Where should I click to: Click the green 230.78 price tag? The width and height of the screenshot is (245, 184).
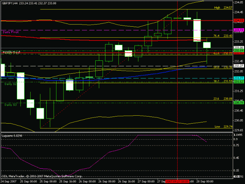(x=239, y=102)
